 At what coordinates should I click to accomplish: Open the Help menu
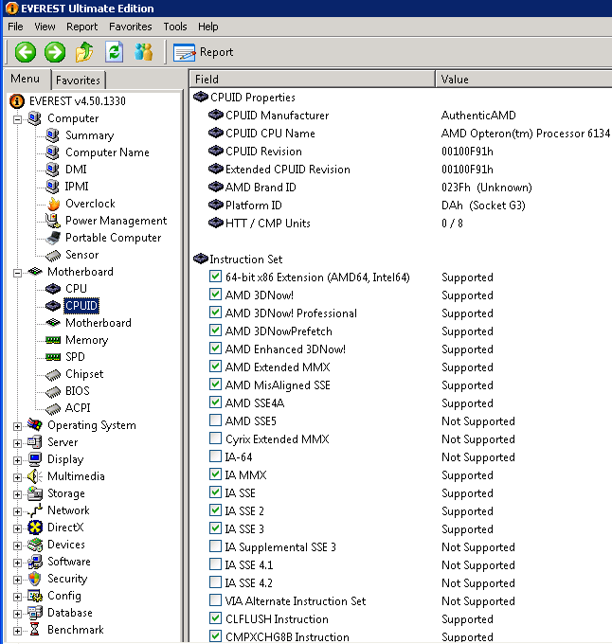click(x=208, y=27)
